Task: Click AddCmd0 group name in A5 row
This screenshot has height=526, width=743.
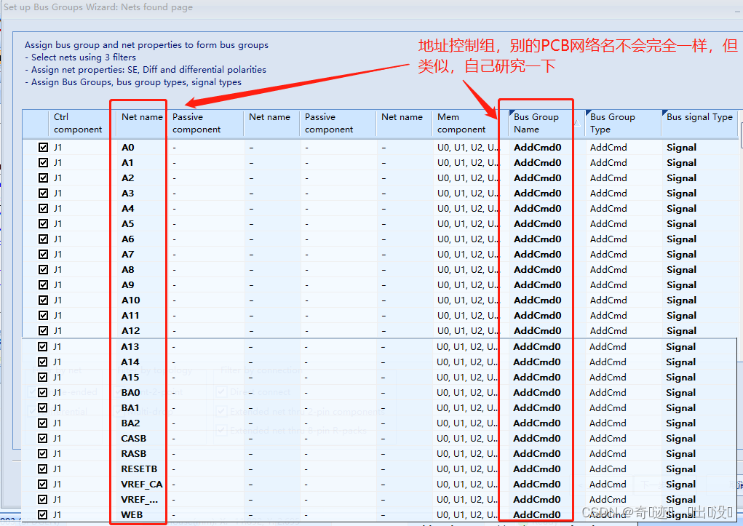Action: (537, 223)
